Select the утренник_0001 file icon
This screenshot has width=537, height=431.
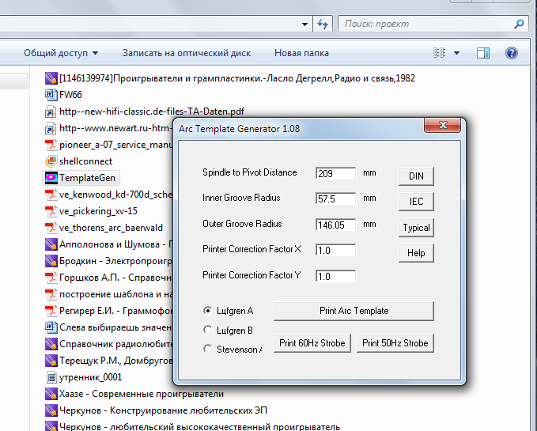pos(51,377)
